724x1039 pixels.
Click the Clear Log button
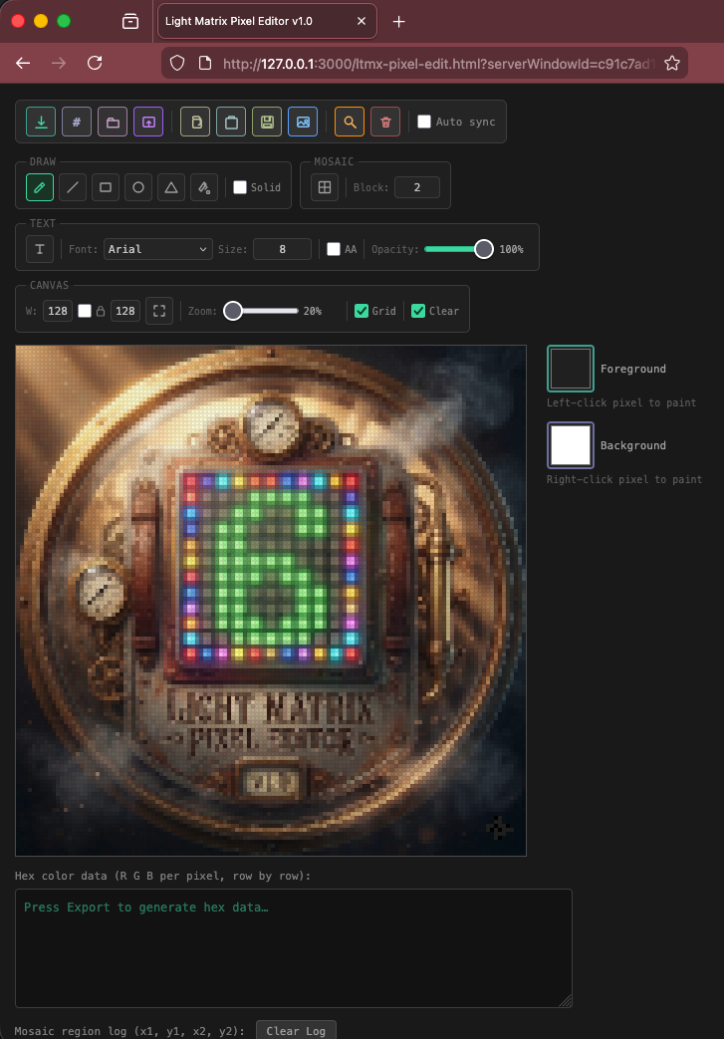296,1030
